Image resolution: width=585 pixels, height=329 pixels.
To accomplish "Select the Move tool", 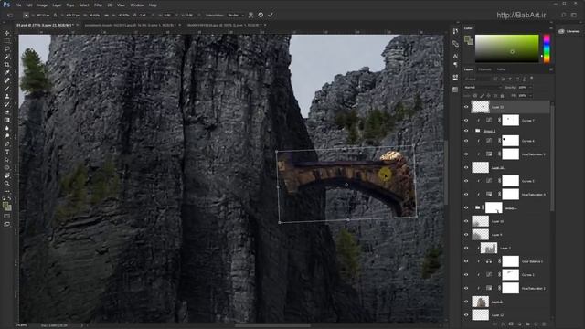I will point(7,33).
